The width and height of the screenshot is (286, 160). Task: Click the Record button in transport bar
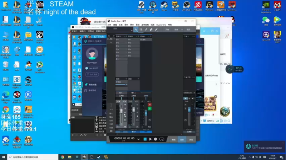point(156,139)
